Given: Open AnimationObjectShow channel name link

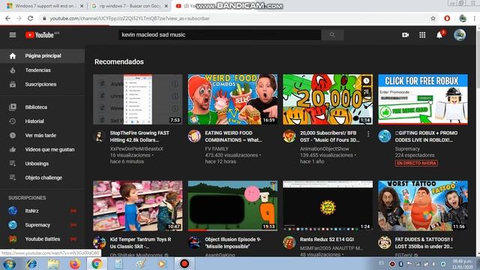Looking at the screenshot, I should pyautogui.click(x=325, y=148).
